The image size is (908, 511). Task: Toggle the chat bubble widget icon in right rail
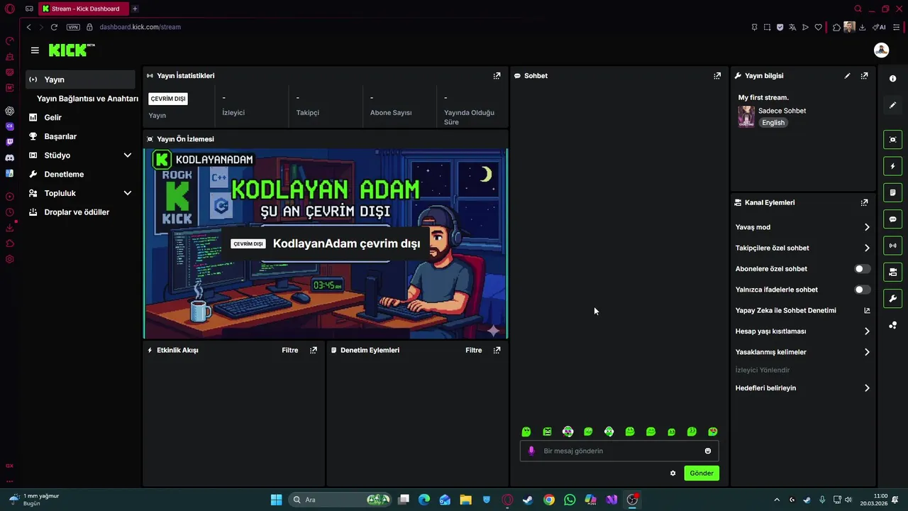point(892,219)
